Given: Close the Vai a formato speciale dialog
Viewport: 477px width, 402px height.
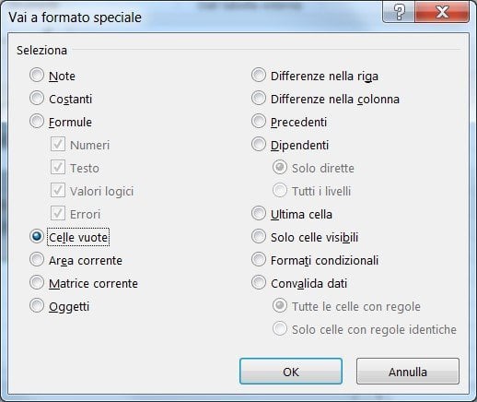Looking at the screenshot, I should tap(442, 12).
